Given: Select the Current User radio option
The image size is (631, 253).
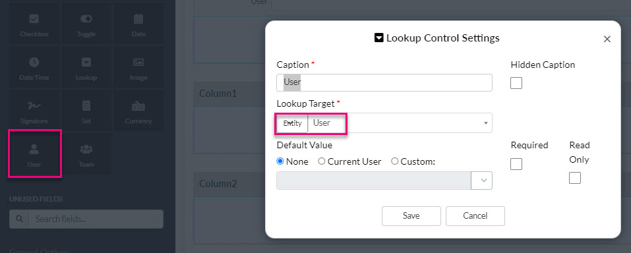Looking at the screenshot, I should click(x=349, y=161).
